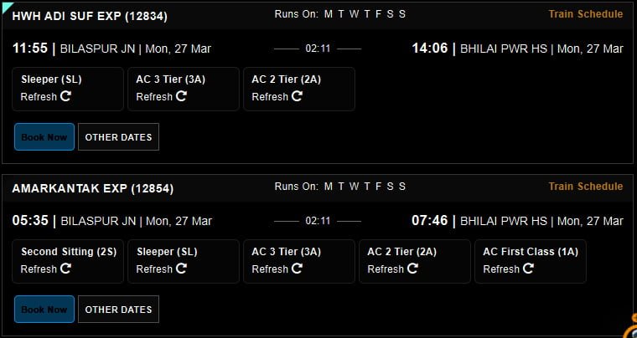Refresh AC First Class (1A) availability
The image size is (637, 338).
coord(508,269)
